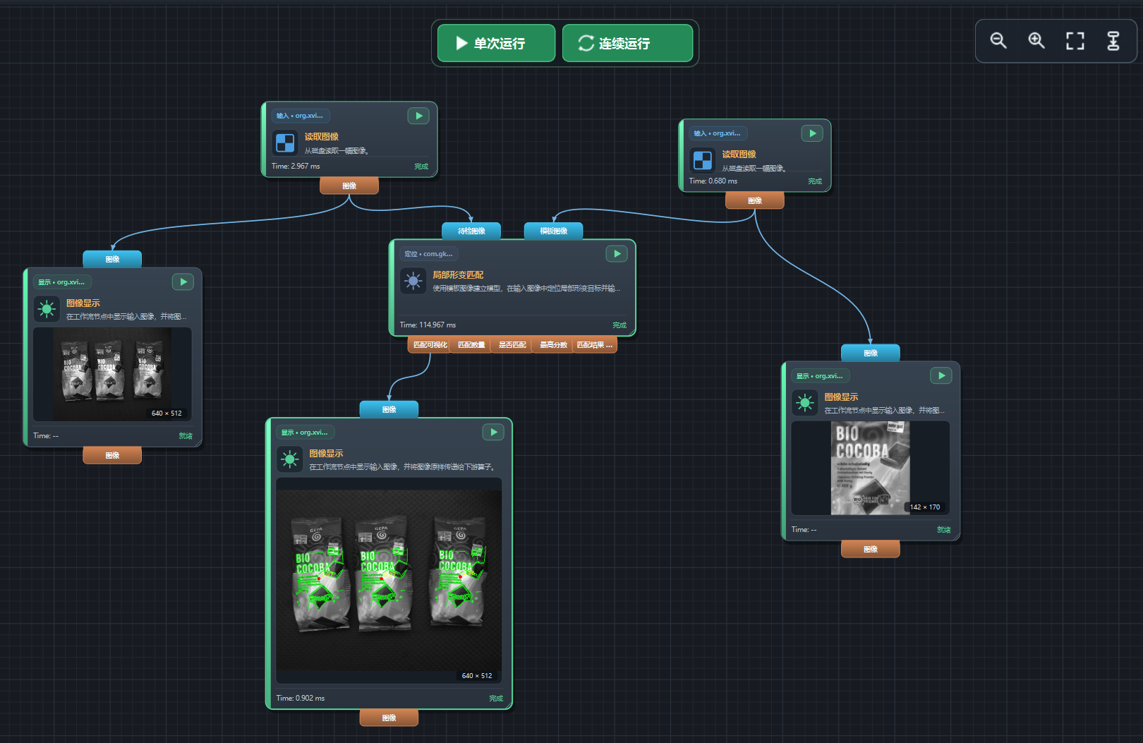Click the 匹配可视化 output port
1143x743 pixels.
430,345
